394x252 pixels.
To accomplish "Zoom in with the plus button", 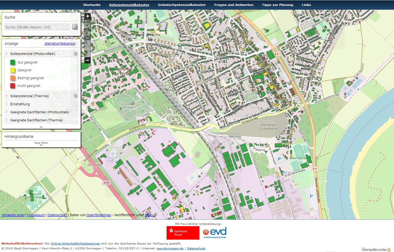I will click(x=87, y=16).
